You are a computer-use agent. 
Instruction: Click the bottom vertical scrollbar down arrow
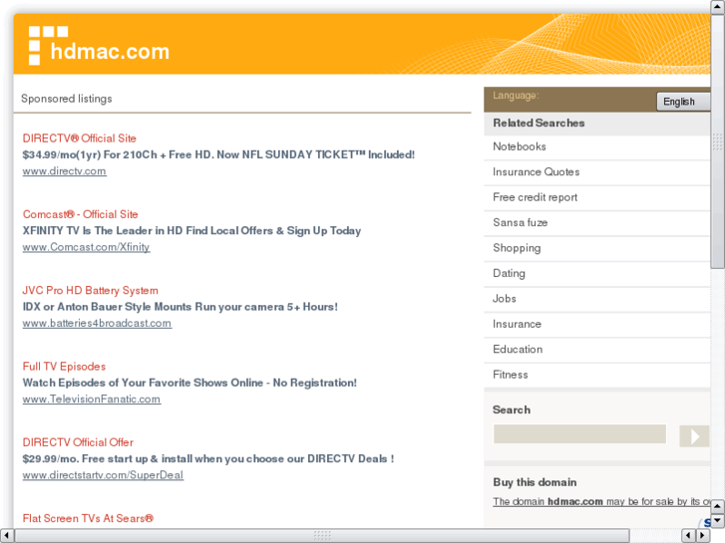(x=718, y=521)
